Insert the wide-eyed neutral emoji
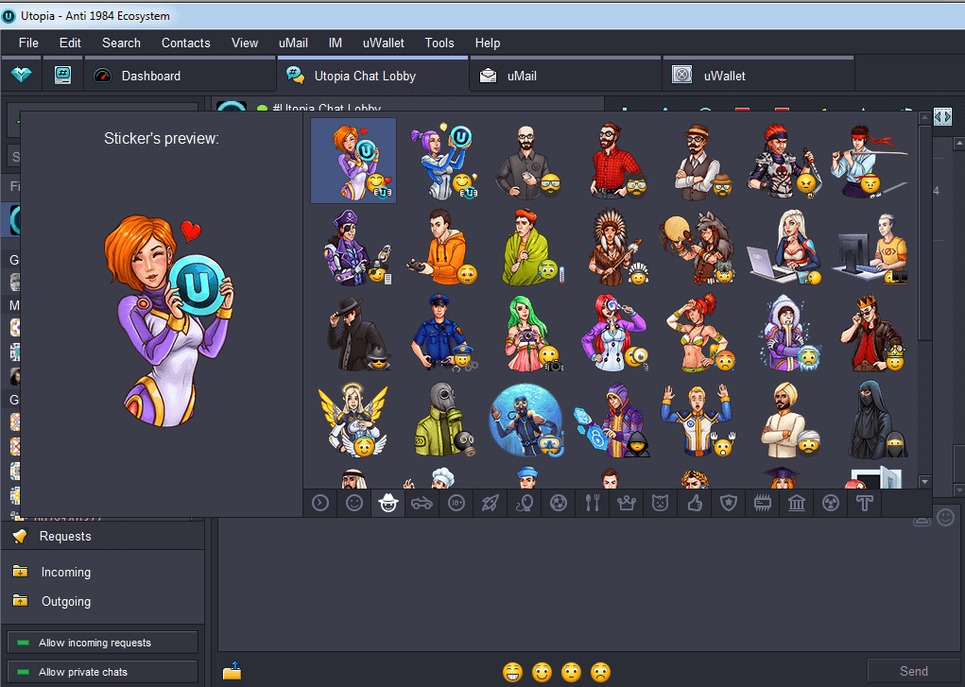Image resolution: width=965 pixels, height=687 pixels. [572, 672]
